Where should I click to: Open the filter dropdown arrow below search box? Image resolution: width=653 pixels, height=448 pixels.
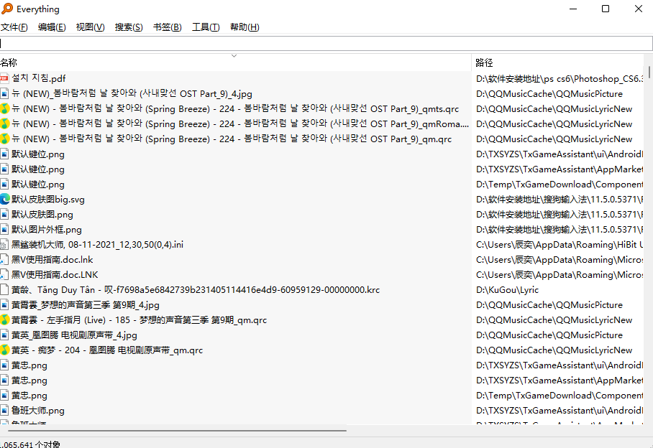[234, 55]
